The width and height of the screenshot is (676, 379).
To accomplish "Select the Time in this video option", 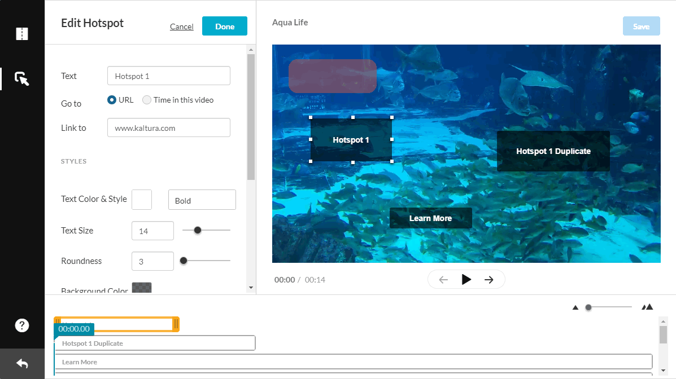I will (147, 100).
